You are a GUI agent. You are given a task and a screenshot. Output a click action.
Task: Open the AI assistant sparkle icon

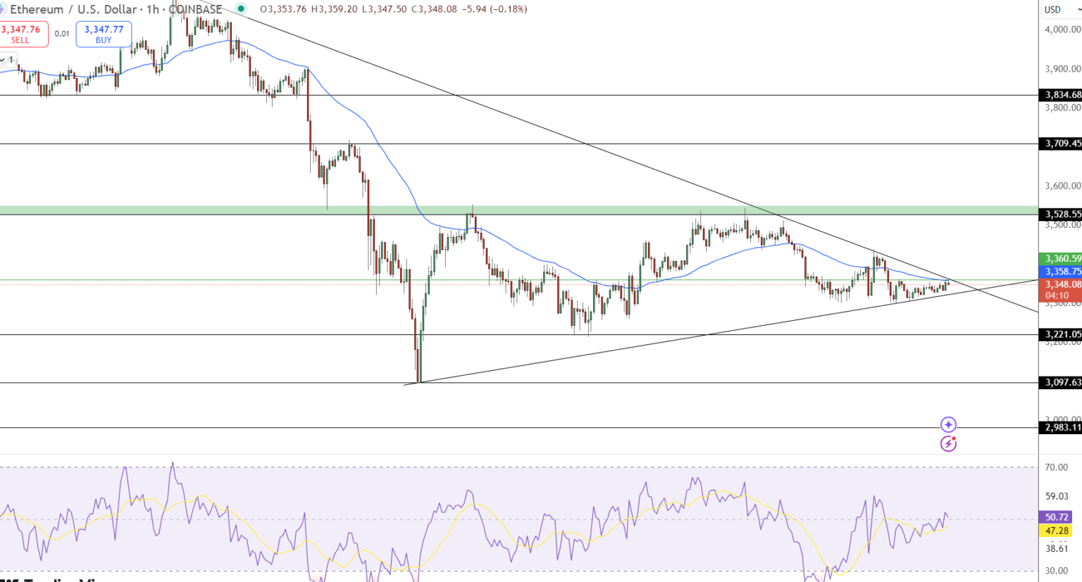tap(949, 424)
